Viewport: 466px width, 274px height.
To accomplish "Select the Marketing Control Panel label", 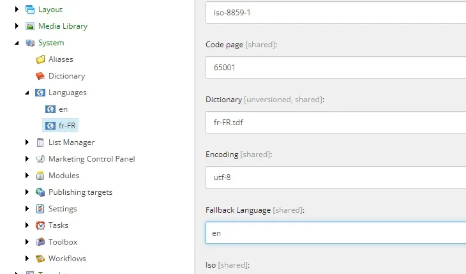I will (x=92, y=159).
